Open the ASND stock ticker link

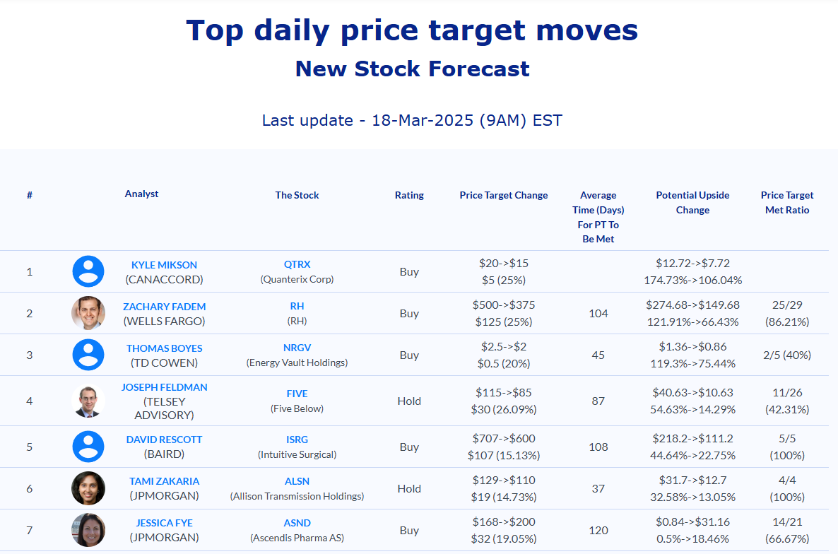[x=297, y=523]
